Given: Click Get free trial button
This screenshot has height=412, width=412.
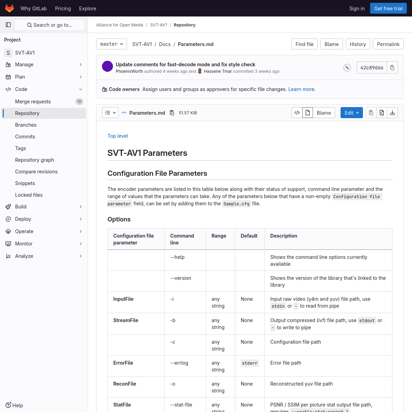Looking at the screenshot, I should click(388, 8).
